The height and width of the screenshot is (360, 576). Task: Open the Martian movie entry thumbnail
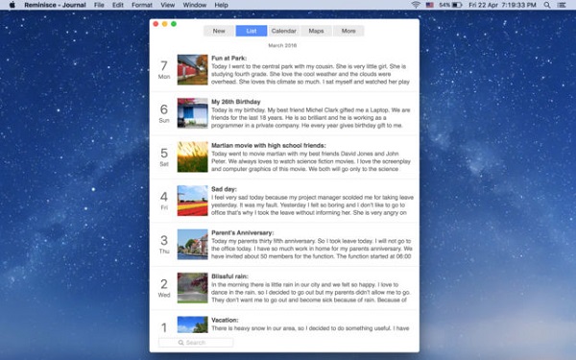click(x=193, y=156)
